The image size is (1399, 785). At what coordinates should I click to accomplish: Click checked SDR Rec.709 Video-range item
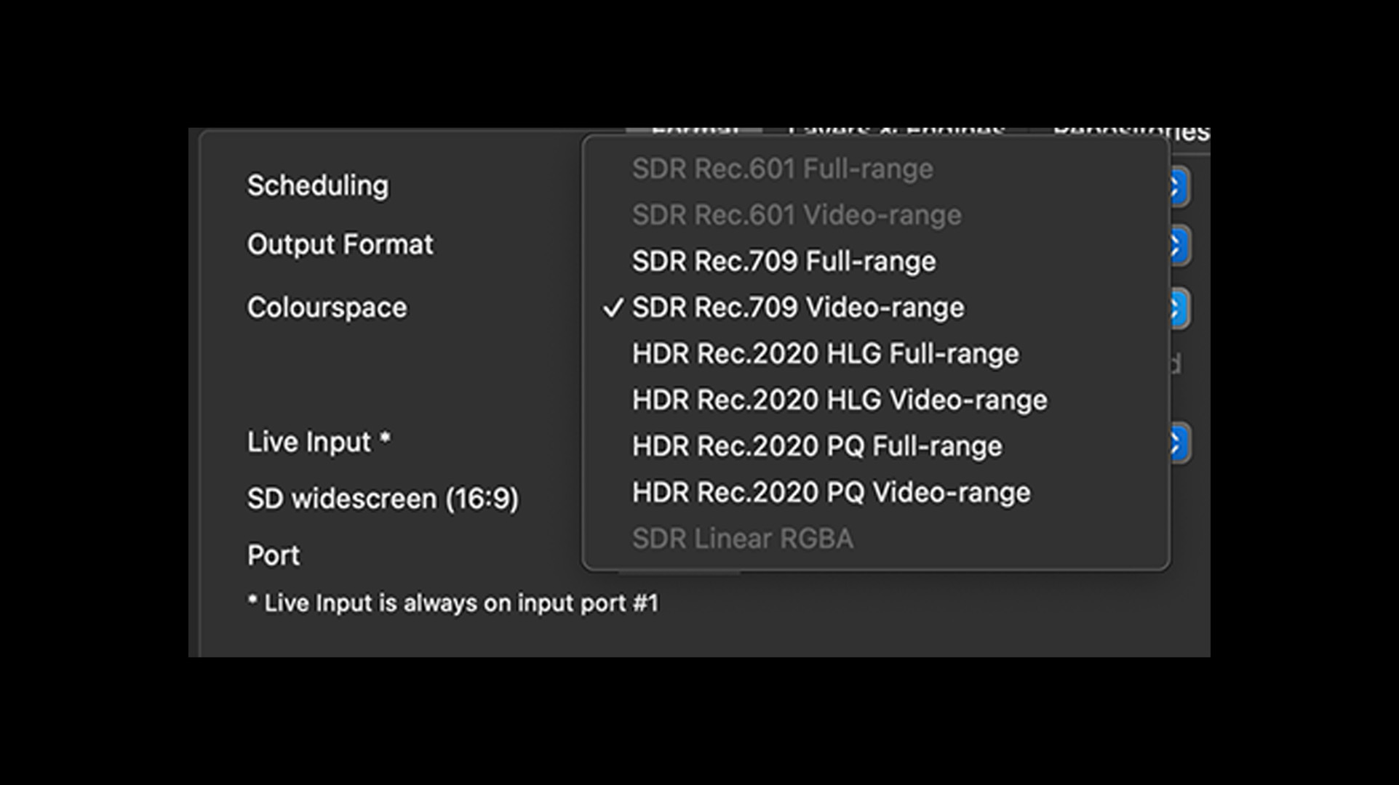click(x=797, y=307)
